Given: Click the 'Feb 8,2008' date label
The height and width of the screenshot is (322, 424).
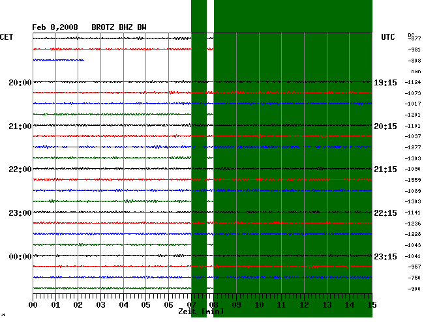Looking at the screenshot, I should click(55, 27).
